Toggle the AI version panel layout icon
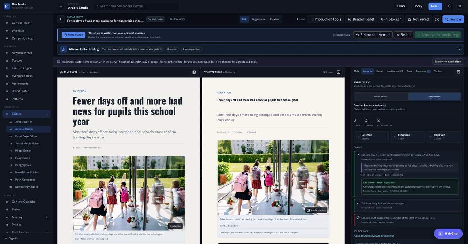Screen dimensions: 468x244 coord(194,72)
